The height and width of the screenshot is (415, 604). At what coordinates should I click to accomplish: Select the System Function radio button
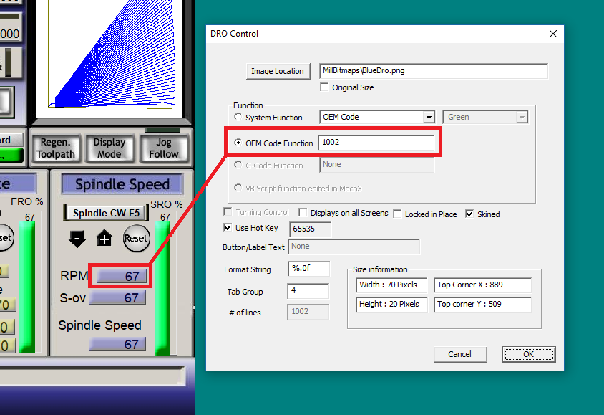[238, 117]
